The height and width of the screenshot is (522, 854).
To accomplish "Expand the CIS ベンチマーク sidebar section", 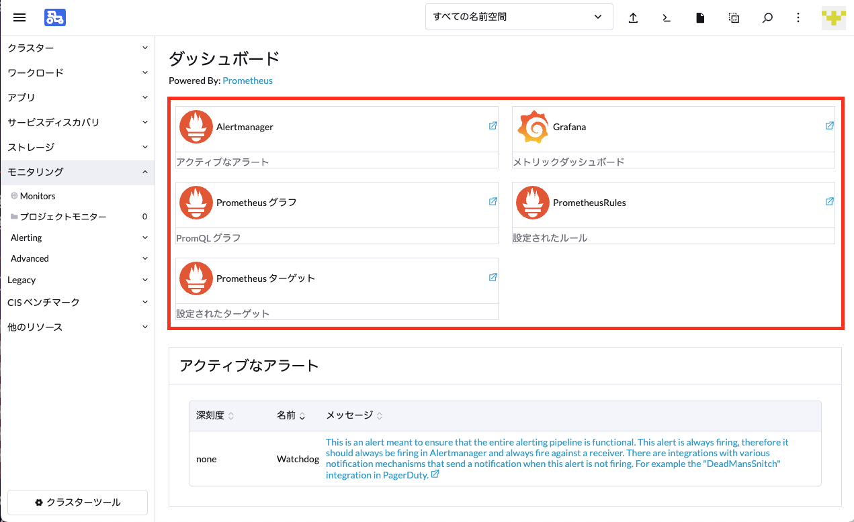I will pos(77,302).
